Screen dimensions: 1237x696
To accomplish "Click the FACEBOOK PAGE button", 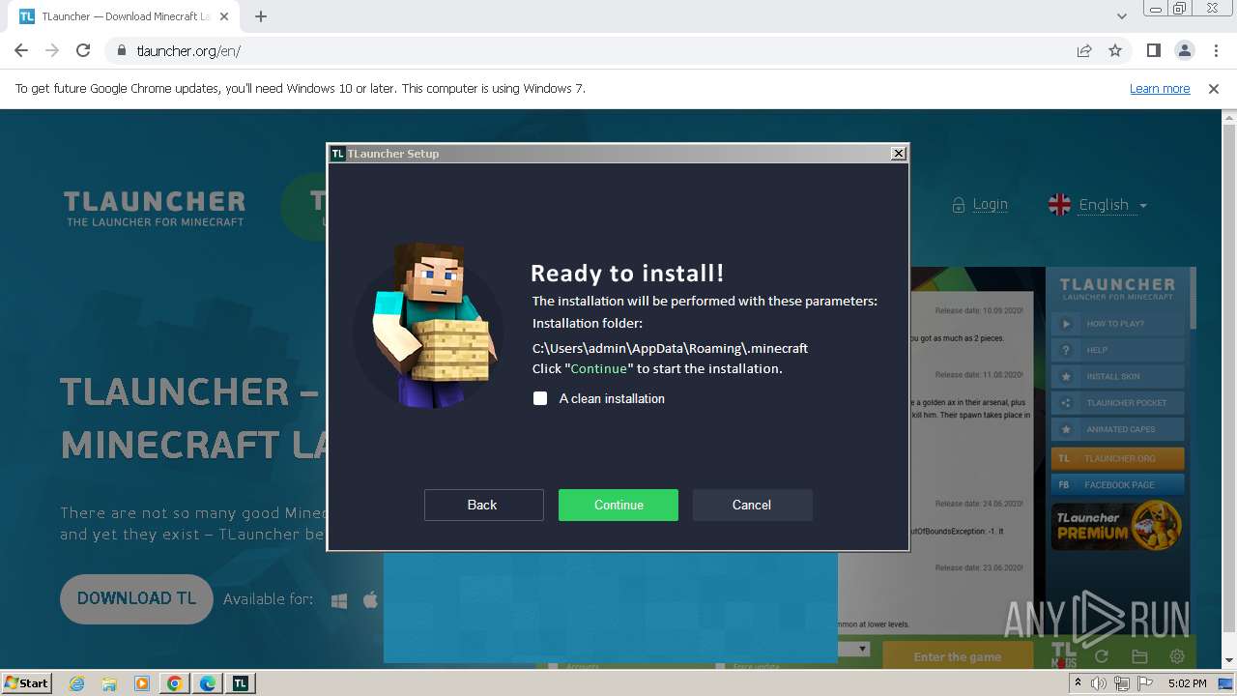I will click(x=1117, y=484).
